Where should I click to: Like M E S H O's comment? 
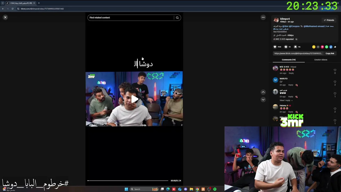(x=335, y=70)
